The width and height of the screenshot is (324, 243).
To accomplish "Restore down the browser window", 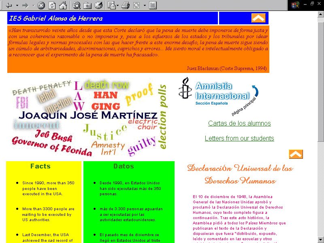I will click(x=312, y=4).
